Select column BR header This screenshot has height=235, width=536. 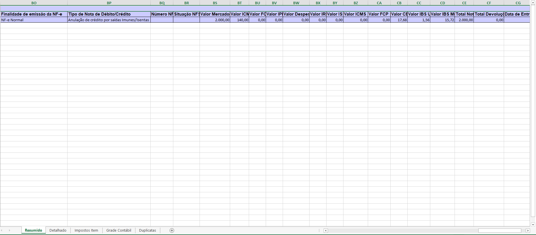[x=187, y=3]
